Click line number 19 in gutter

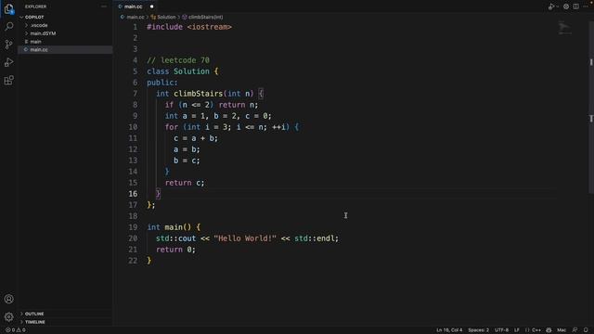133,227
